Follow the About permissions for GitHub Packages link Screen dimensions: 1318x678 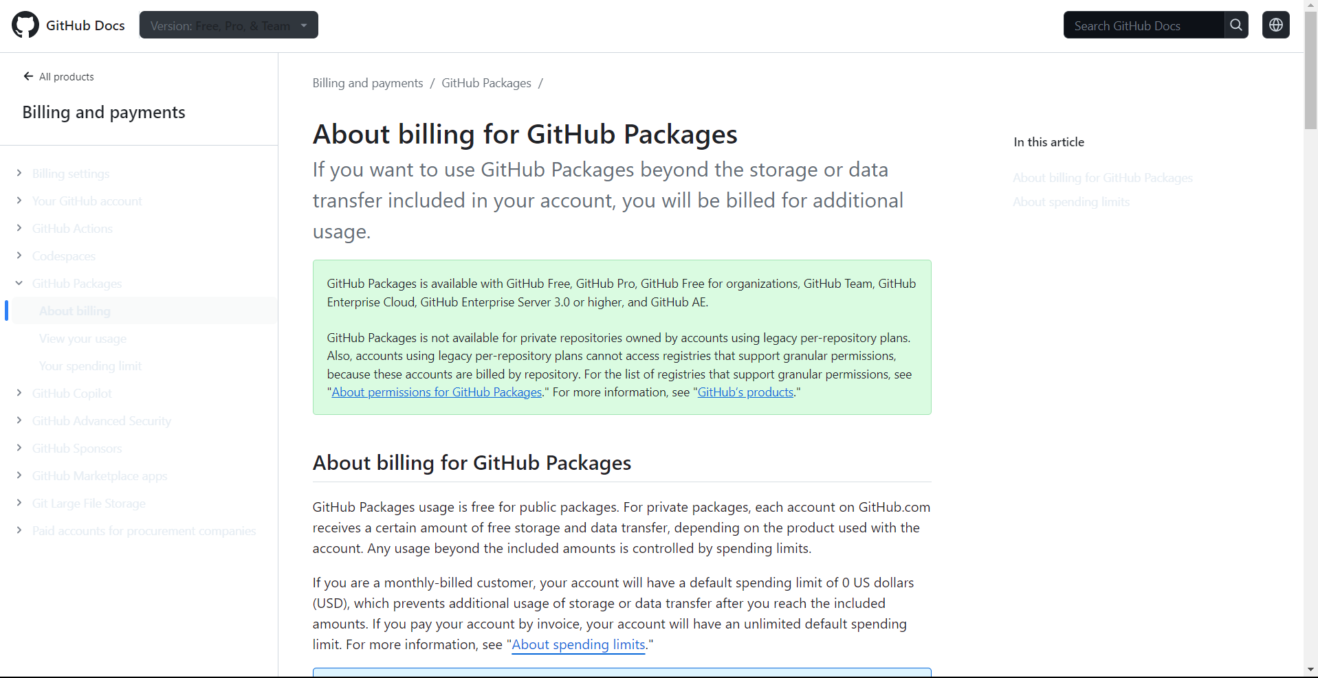(x=435, y=392)
